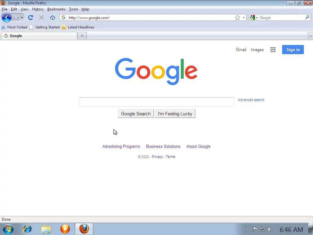Launch Internet Explorer from taskbar
This screenshot has height=235, width=313.
point(27,229)
